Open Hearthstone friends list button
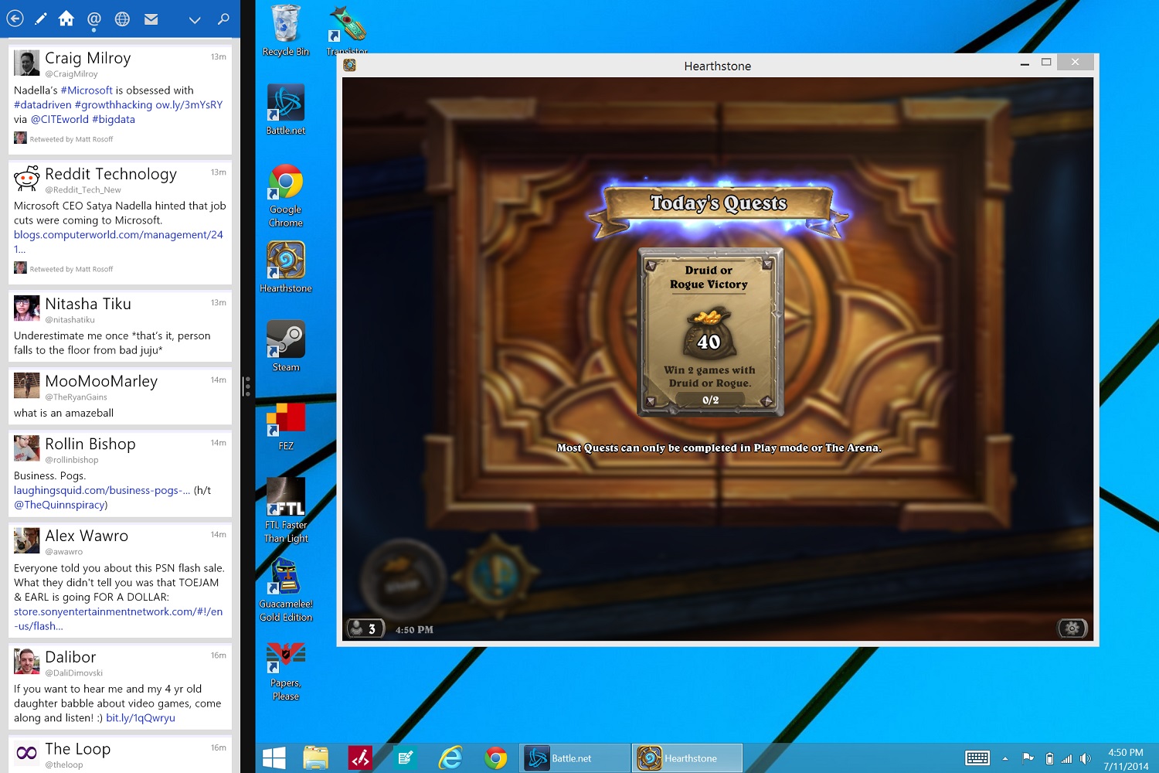1159x773 pixels. pos(365,628)
